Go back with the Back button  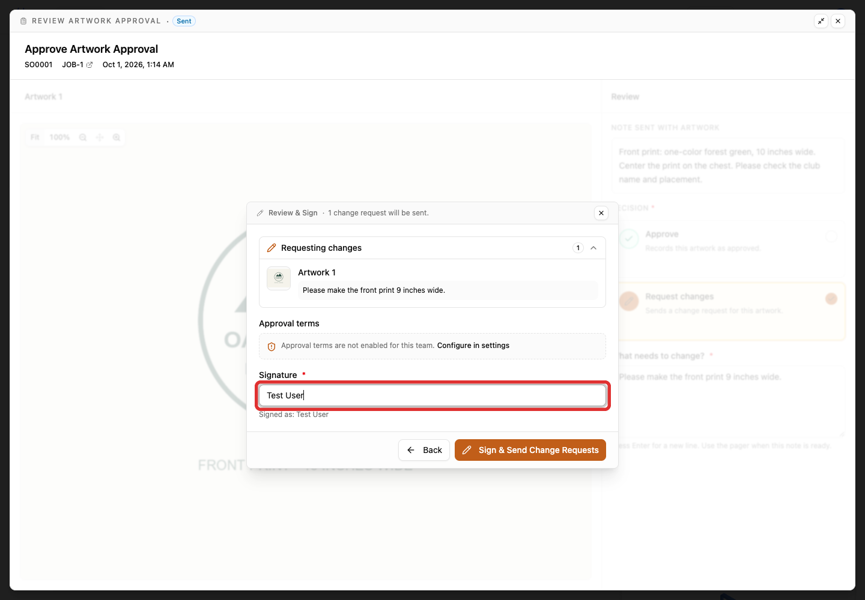pyautogui.click(x=424, y=450)
